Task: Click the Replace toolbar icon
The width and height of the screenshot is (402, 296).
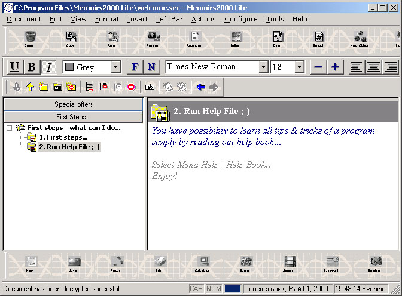Action: [x=154, y=37]
